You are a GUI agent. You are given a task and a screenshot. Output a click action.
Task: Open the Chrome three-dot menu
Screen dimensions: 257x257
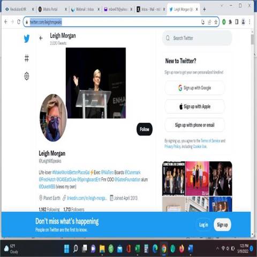250,22
